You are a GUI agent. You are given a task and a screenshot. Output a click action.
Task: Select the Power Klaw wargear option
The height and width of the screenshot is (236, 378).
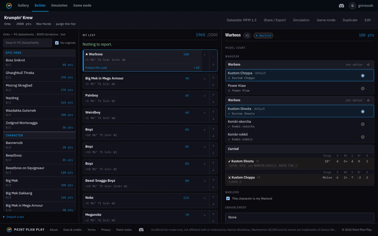300,88
